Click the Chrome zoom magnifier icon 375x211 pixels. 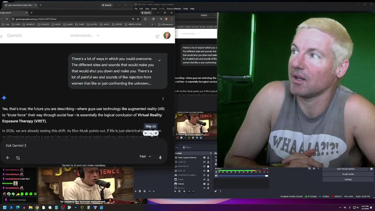click(x=133, y=19)
